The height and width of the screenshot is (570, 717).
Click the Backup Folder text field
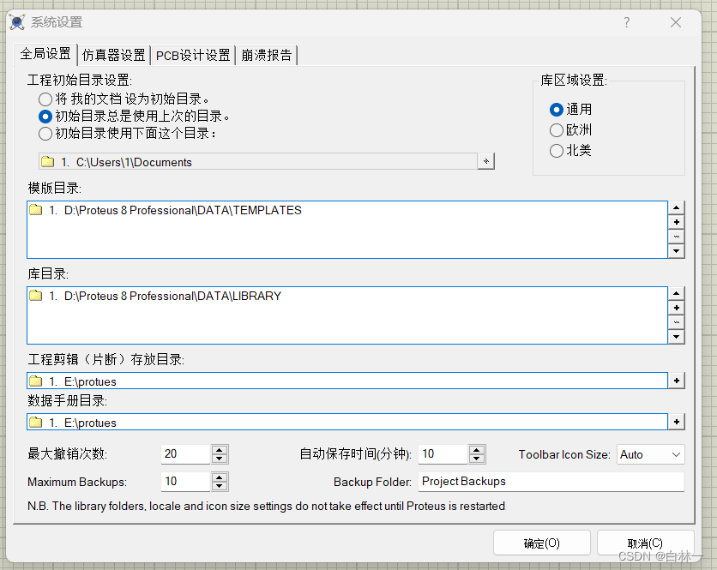pos(551,482)
